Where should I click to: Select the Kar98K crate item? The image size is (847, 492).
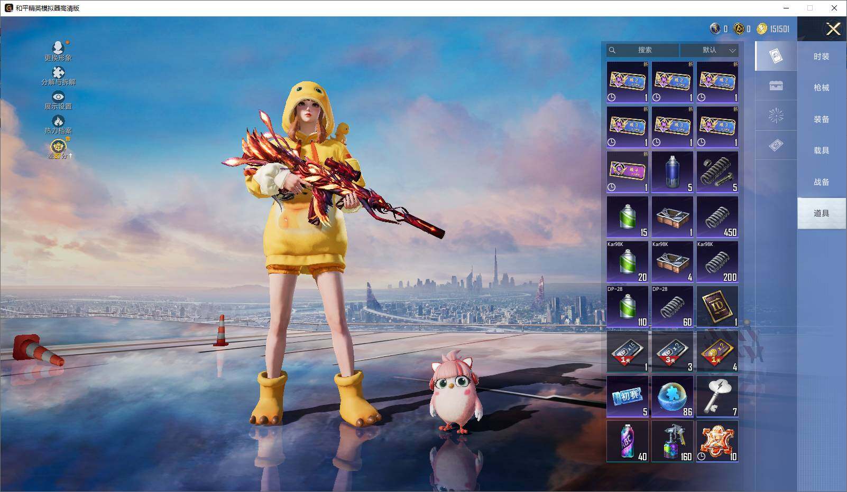(673, 262)
